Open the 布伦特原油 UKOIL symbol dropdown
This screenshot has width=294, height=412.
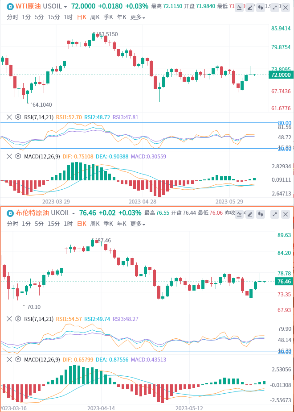click(45, 213)
